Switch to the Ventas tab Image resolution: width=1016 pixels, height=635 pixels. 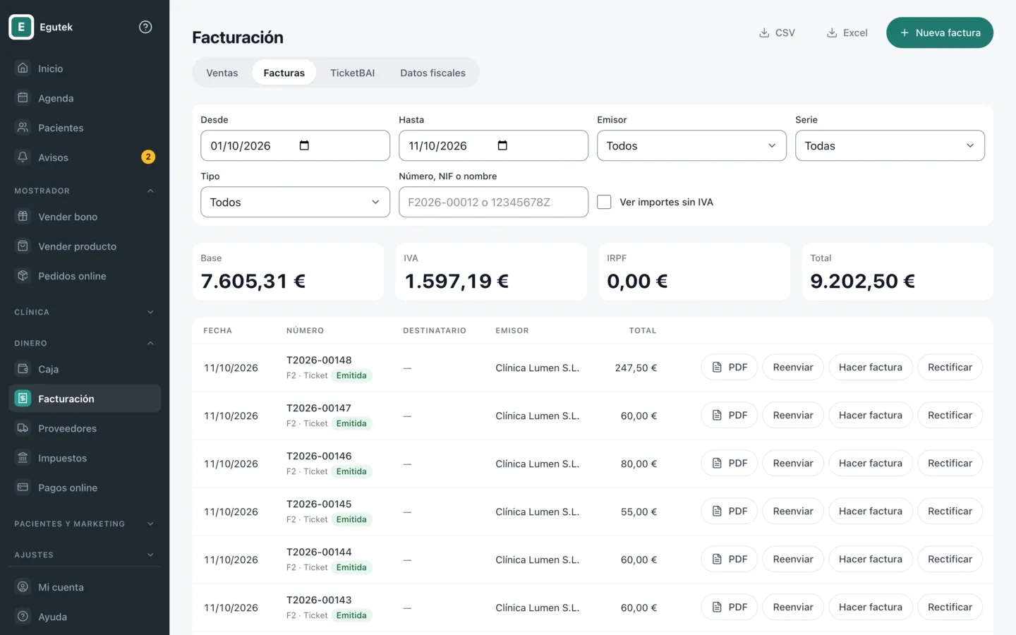click(x=222, y=73)
